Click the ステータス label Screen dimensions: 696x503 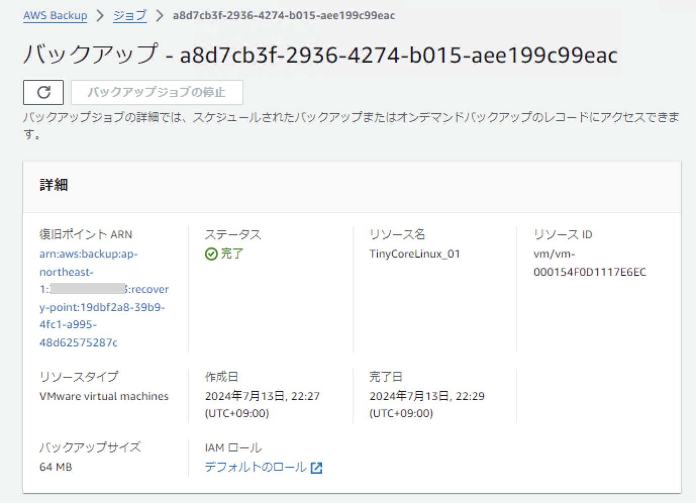[233, 234]
